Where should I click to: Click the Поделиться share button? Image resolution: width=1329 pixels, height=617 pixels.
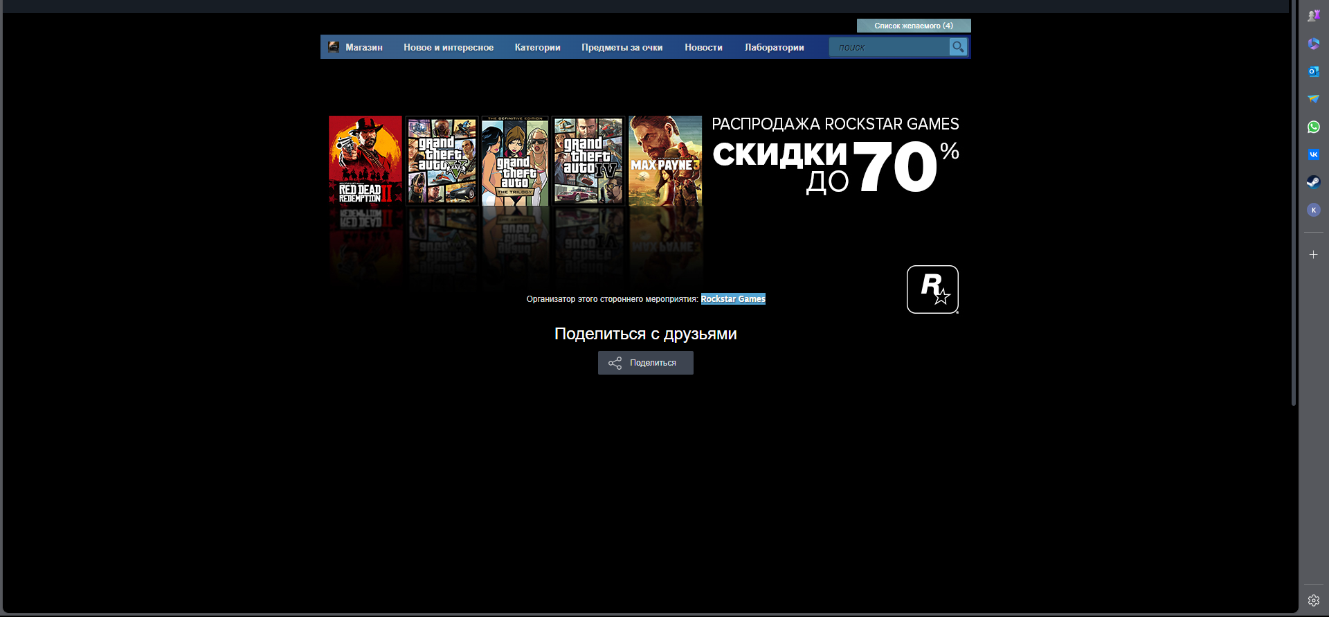[x=646, y=363]
